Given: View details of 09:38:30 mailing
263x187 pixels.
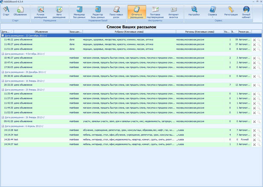Looking at the screenshot, I should pyautogui.click(x=259, y=76).
